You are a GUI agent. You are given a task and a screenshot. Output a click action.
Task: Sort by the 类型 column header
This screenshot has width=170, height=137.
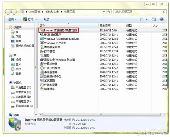pos(138,26)
